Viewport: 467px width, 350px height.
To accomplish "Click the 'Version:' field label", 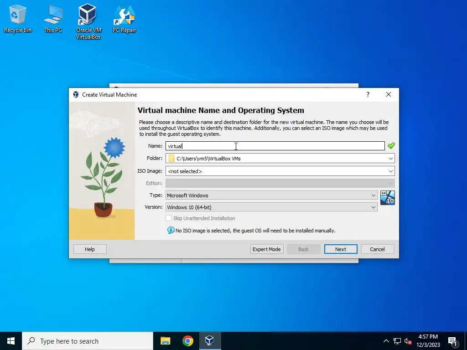I will pyautogui.click(x=153, y=207).
